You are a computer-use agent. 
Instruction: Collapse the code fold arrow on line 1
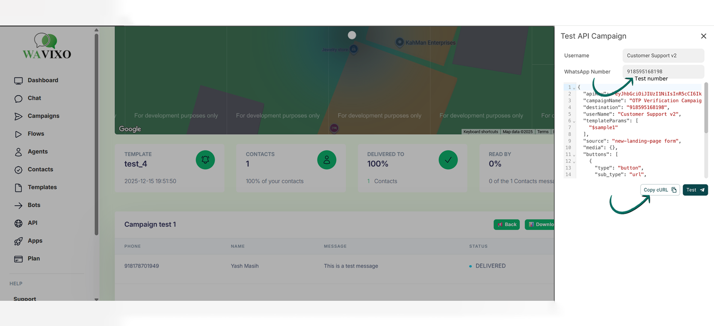574,88
